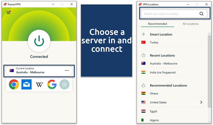The width and height of the screenshot is (213, 125).
Task: Switch to the Recommended tab
Action: point(157,24)
